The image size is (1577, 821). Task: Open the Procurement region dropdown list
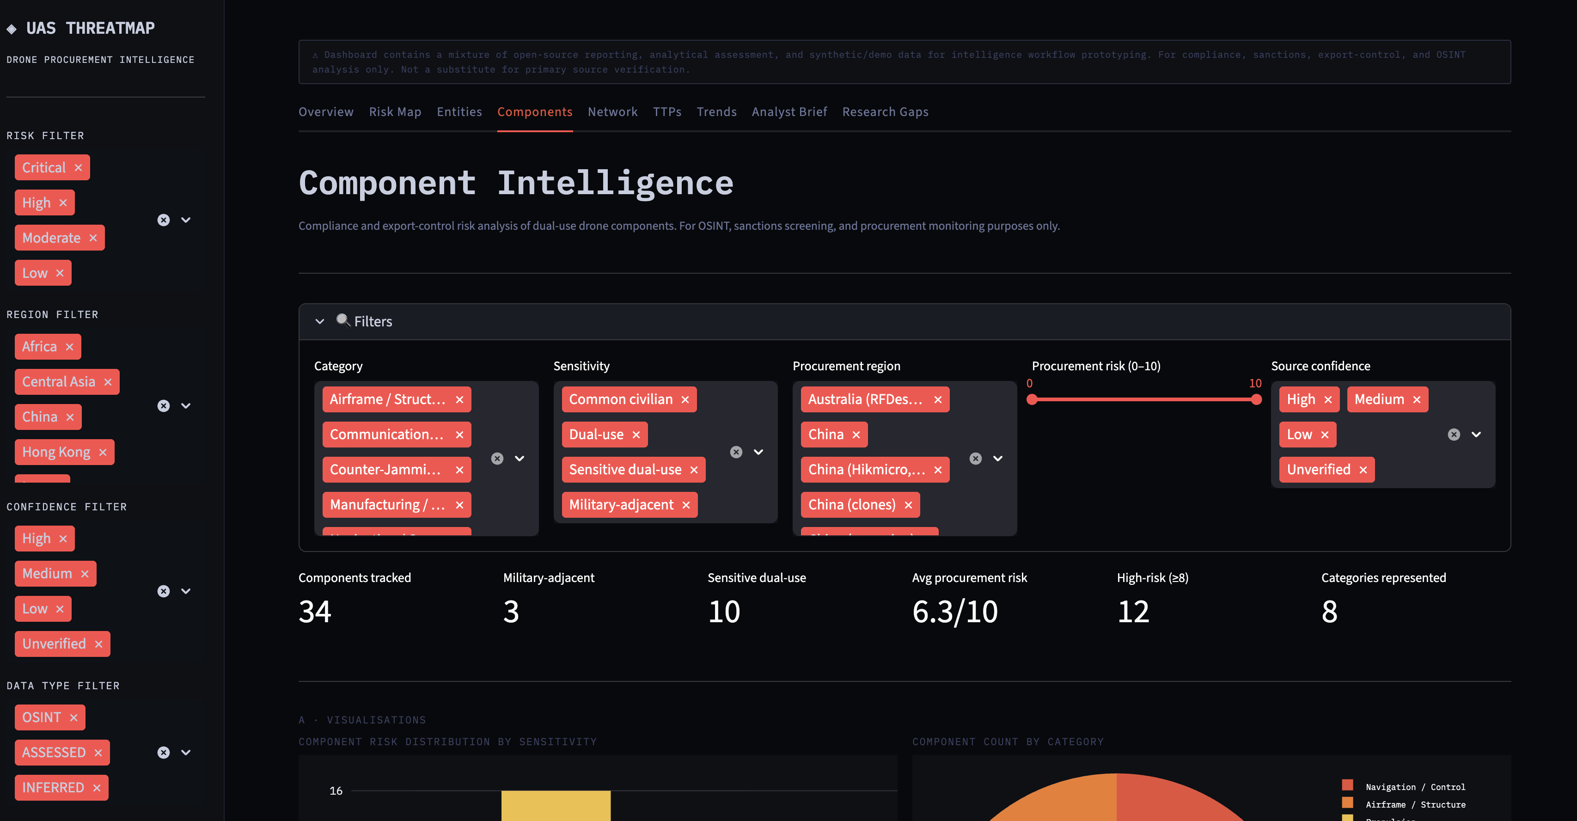coord(998,459)
